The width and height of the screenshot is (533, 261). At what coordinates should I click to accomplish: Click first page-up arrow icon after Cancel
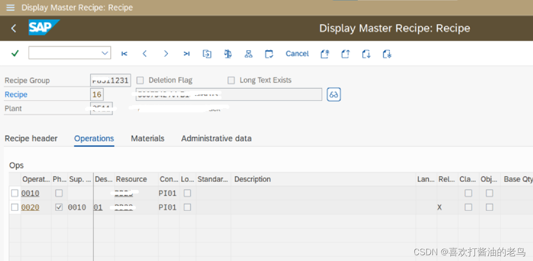click(x=325, y=54)
